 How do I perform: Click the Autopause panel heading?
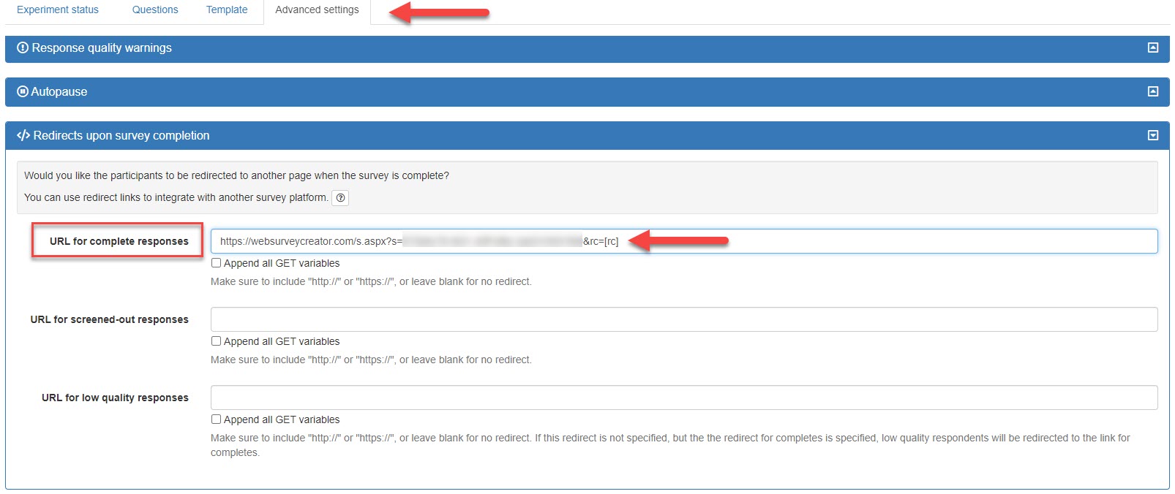59,91
